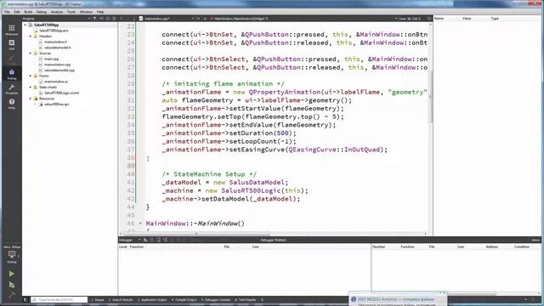Screen dimensions: 544x306
Task: Build the project with the hammer icon
Action: (x=11, y=295)
